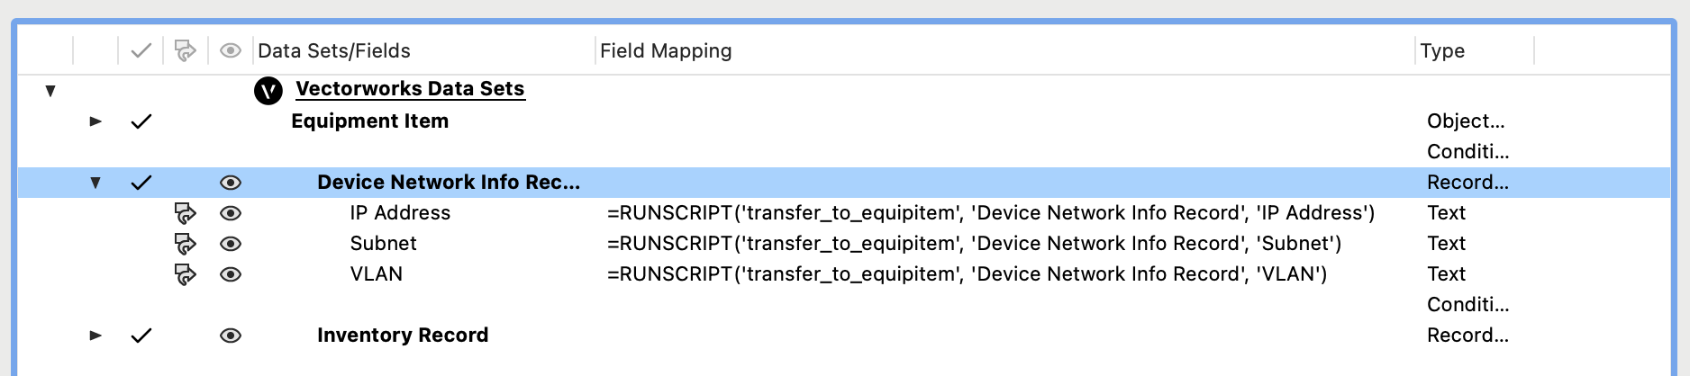Collapse the Vectorworks Data Sets tree
Image resolution: width=1690 pixels, height=376 pixels.
50,90
